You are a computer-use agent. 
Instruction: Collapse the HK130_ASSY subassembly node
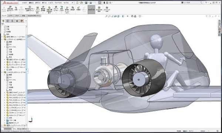pos(2,72)
